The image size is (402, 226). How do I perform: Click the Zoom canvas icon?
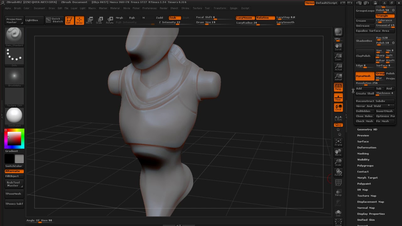point(338,57)
